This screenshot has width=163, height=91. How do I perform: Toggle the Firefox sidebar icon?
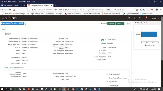pos(144,10)
